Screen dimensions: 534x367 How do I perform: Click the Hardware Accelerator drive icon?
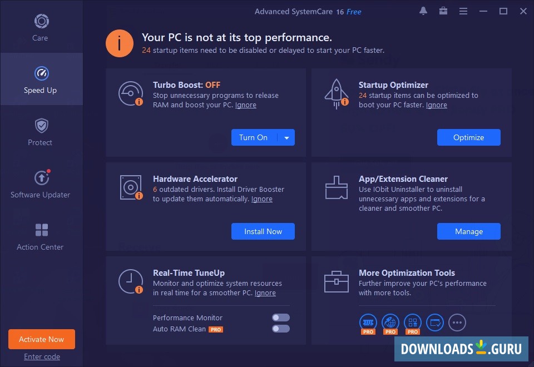pos(131,187)
